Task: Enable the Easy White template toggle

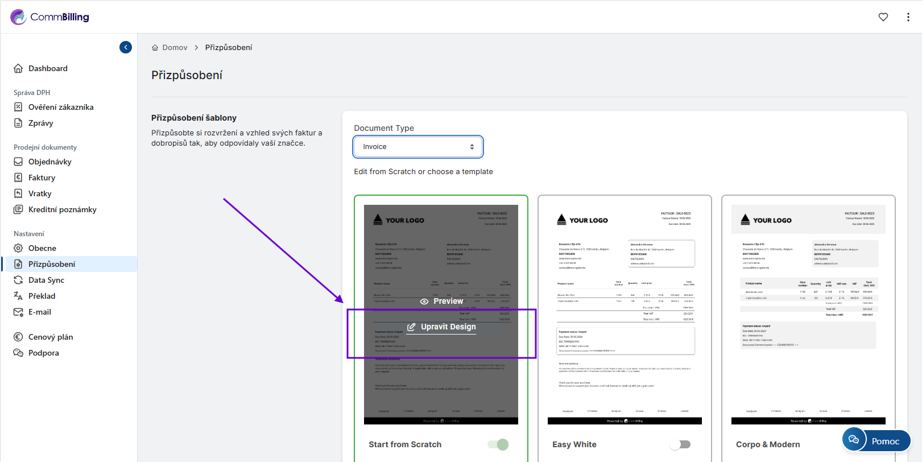Action: pyautogui.click(x=680, y=444)
